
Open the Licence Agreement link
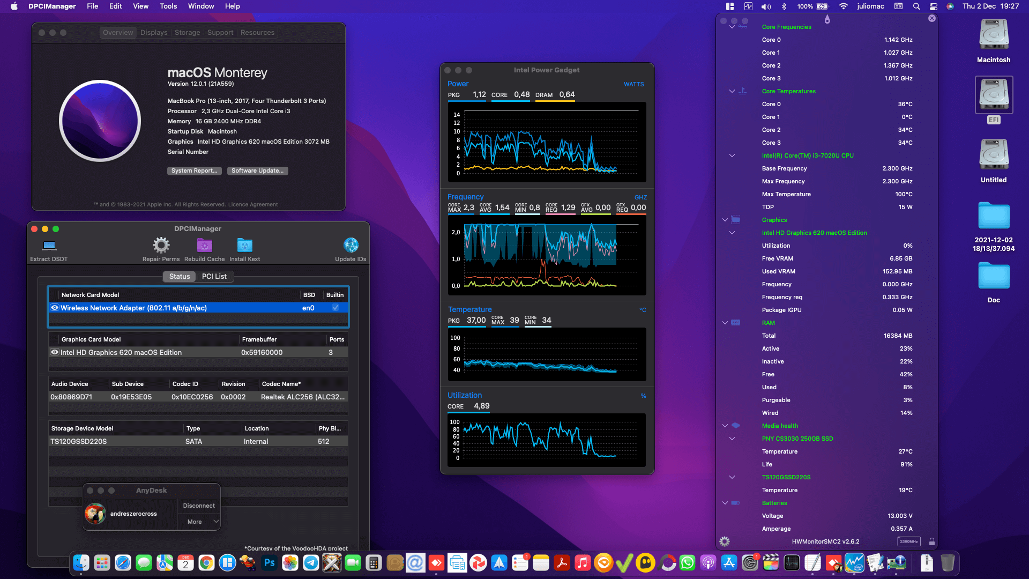point(253,204)
